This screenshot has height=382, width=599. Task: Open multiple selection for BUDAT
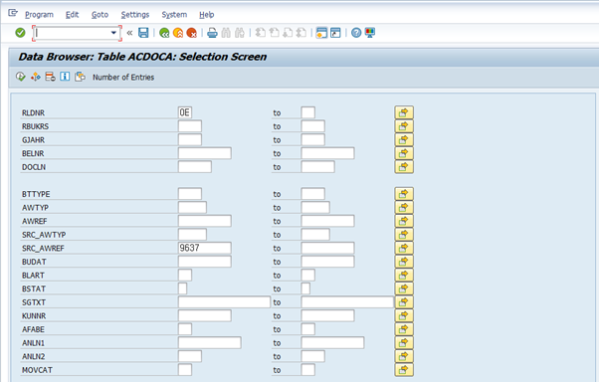click(x=404, y=262)
